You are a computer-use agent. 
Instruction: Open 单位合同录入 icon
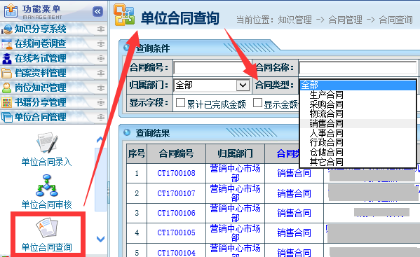(x=47, y=143)
